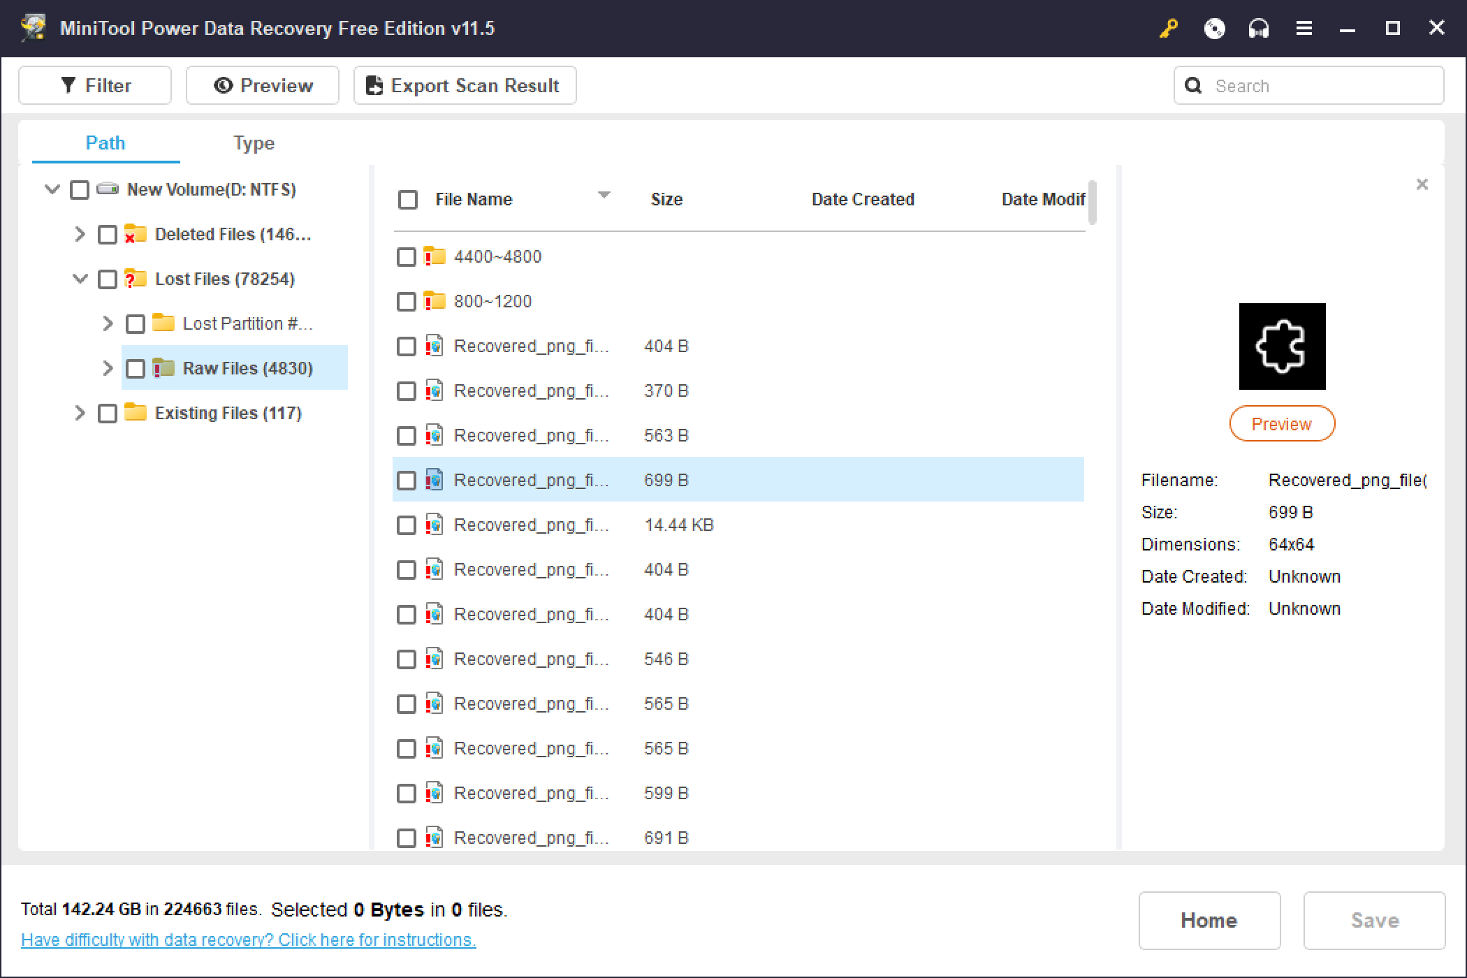The height and width of the screenshot is (978, 1467).
Task: Check the Raw Files (4830) checkbox
Action: click(x=136, y=369)
